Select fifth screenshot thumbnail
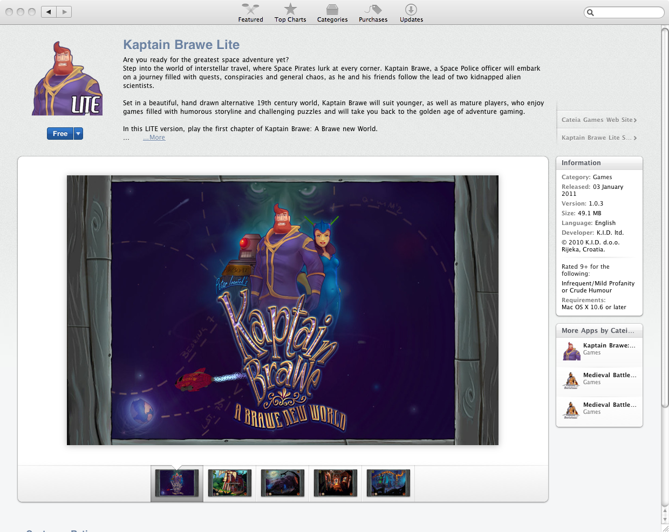The image size is (669, 532). pyautogui.click(x=388, y=483)
